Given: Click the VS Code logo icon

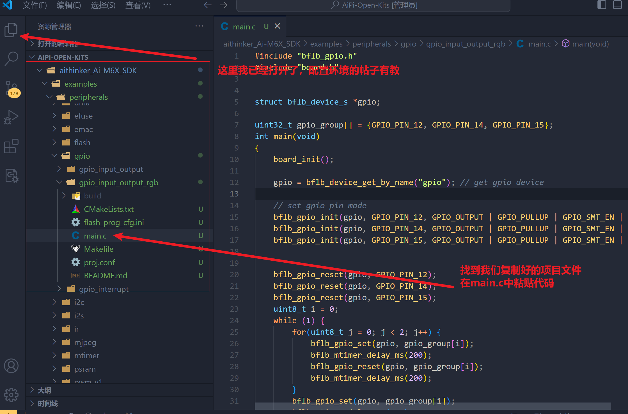Looking at the screenshot, I should [x=8, y=5].
